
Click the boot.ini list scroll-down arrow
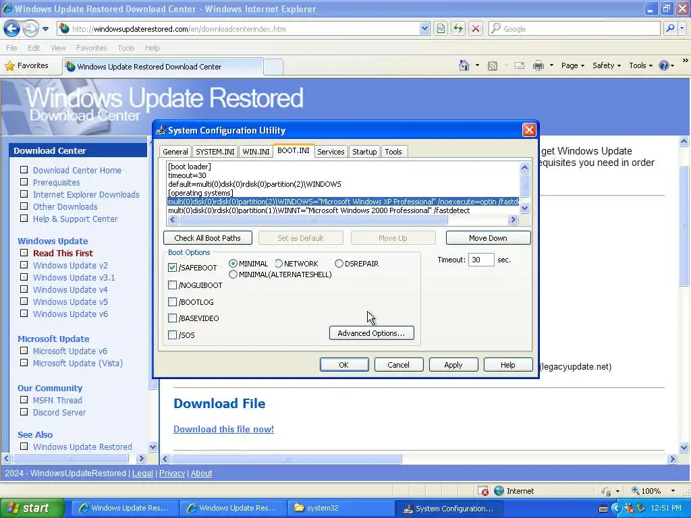click(x=524, y=209)
